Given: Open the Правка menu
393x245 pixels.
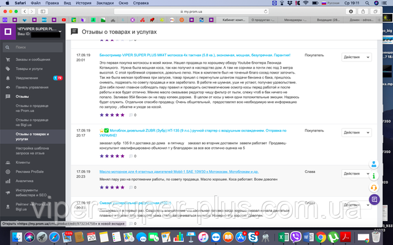Looking at the screenshot, I should pyautogui.click(x=52, y=3).
